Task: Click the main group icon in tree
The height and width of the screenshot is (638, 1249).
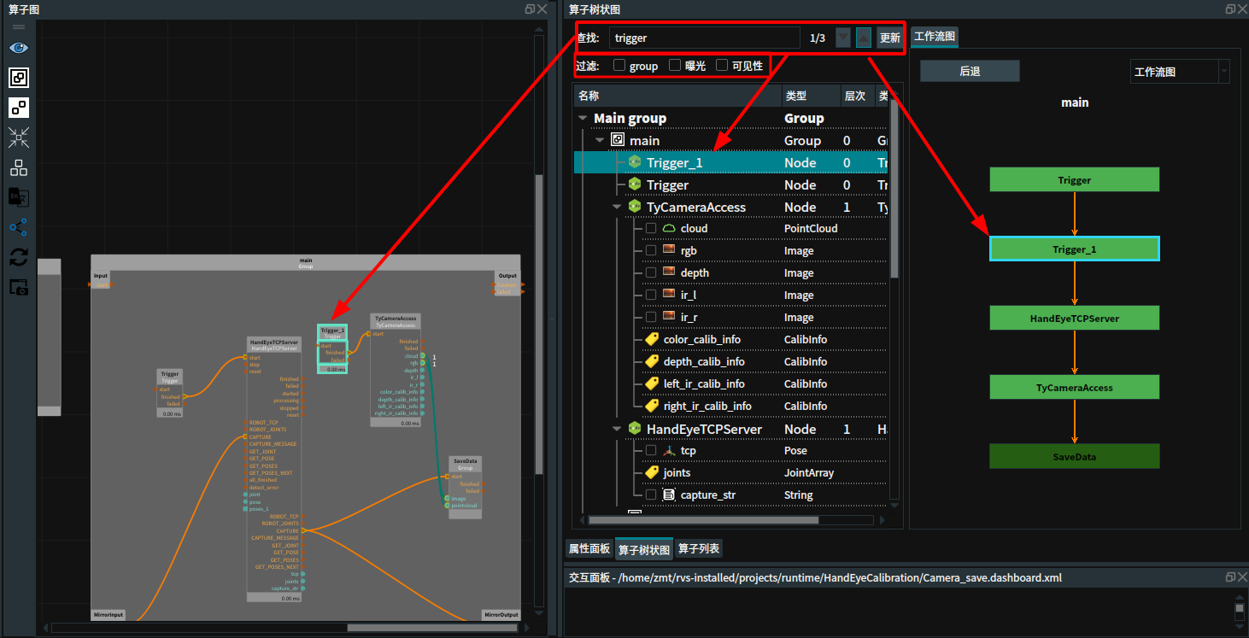Action: point(619,140)
